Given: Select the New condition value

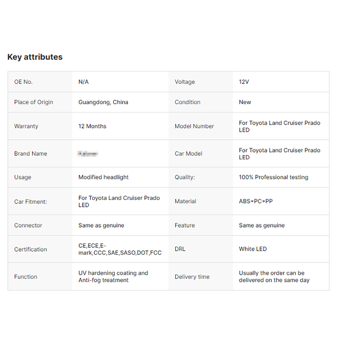Looking at the screenshot, I should point(245,102).
